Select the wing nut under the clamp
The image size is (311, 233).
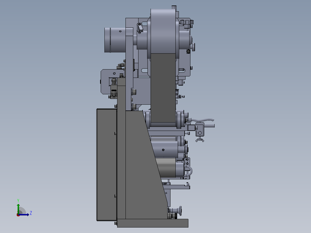pos(200,140)
